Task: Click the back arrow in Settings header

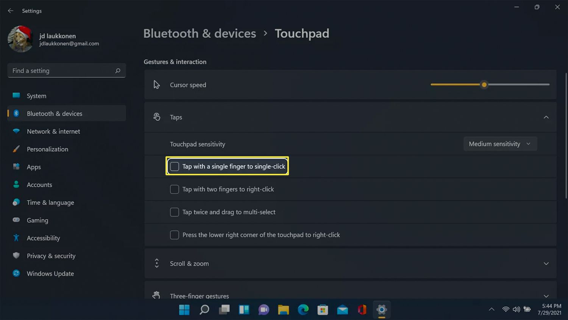Action: tap(11, 11)
